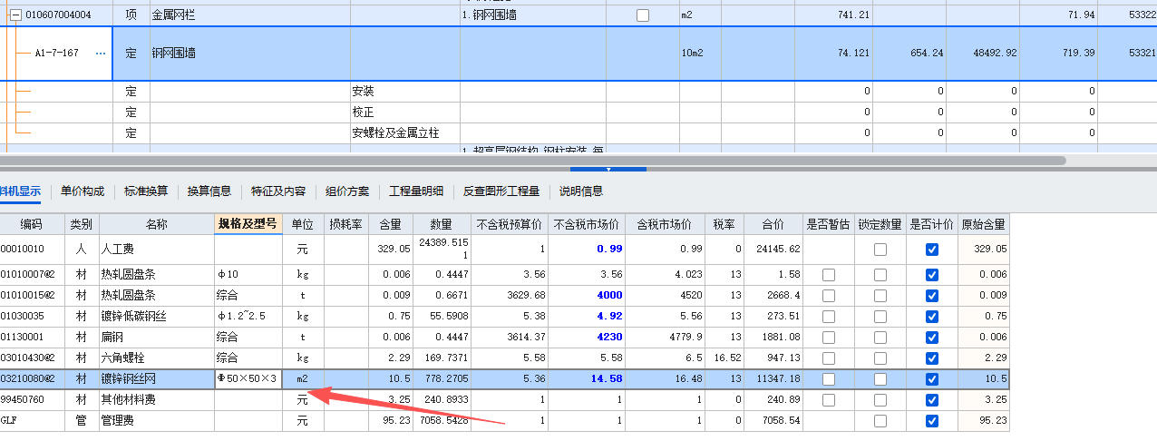Check 锁定数量 for 镀锌钢丝网 row
This screenshot has width=1157, height=441.
point(880,378)
